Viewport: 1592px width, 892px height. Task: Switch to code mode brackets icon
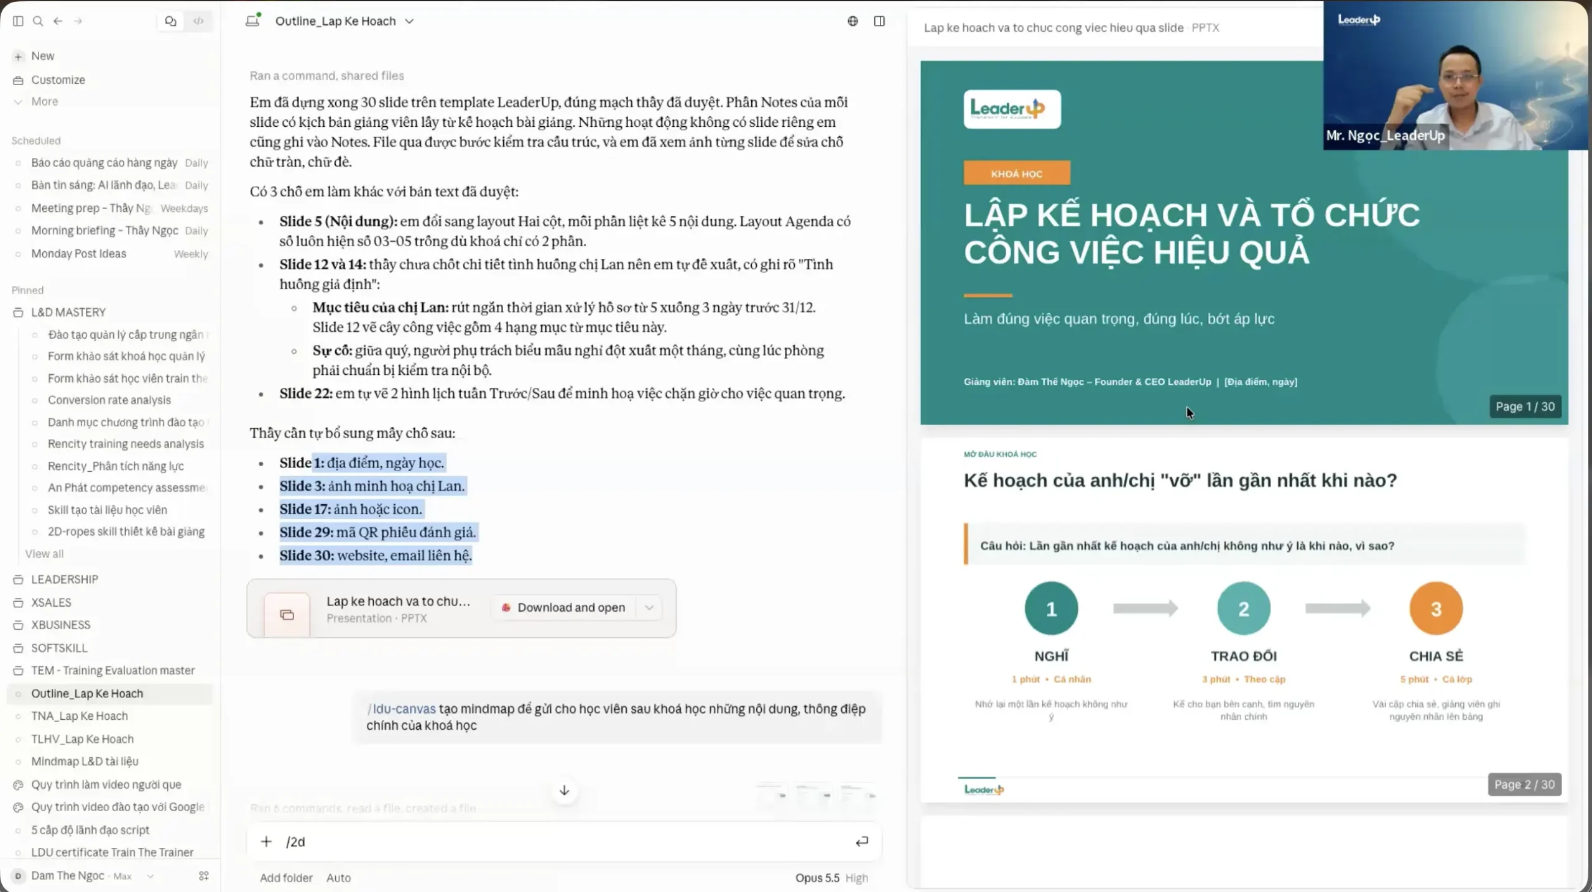[x=198, y=21]
